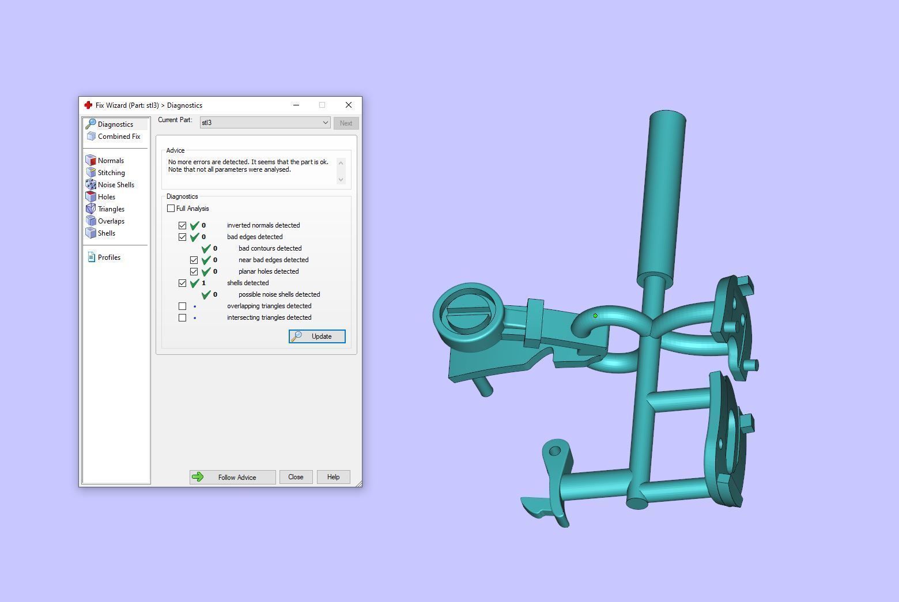The height and width of the screenshot is (602, 899).
Task: Open Combined Fix page icon
Action: pyautogui.click(x=90, y=136)
